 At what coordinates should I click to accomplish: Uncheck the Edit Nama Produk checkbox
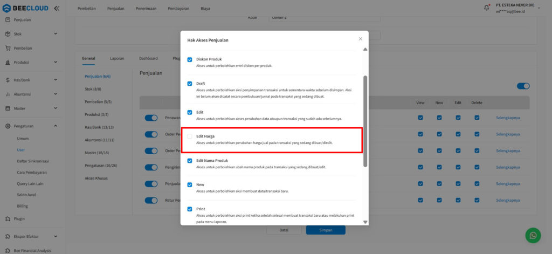(190, 161)
